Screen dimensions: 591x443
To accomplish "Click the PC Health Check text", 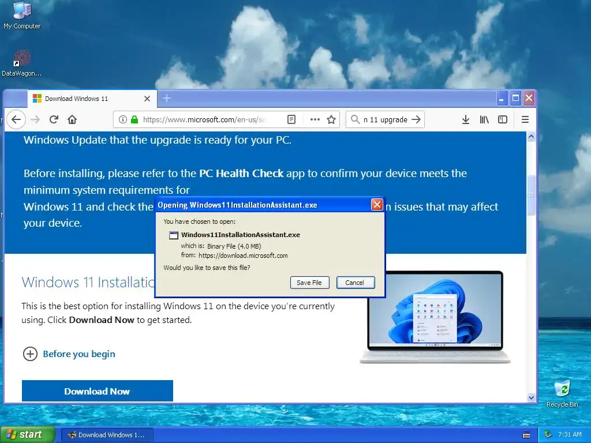I will 241,173.
